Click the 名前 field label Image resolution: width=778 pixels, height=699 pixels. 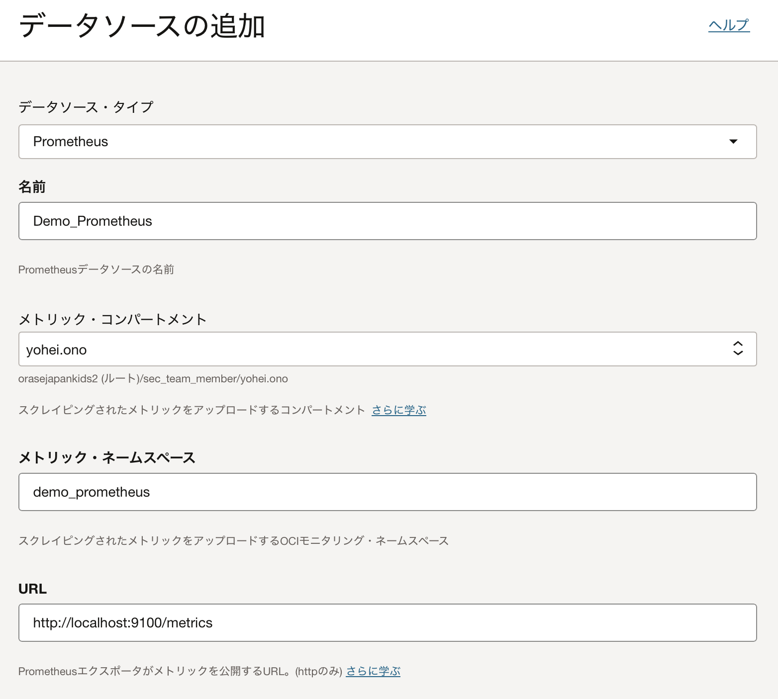tap(32, 187)
